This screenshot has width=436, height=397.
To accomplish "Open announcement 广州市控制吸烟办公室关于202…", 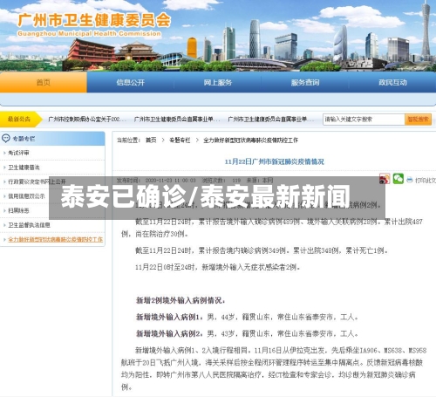I will point(87,120).
